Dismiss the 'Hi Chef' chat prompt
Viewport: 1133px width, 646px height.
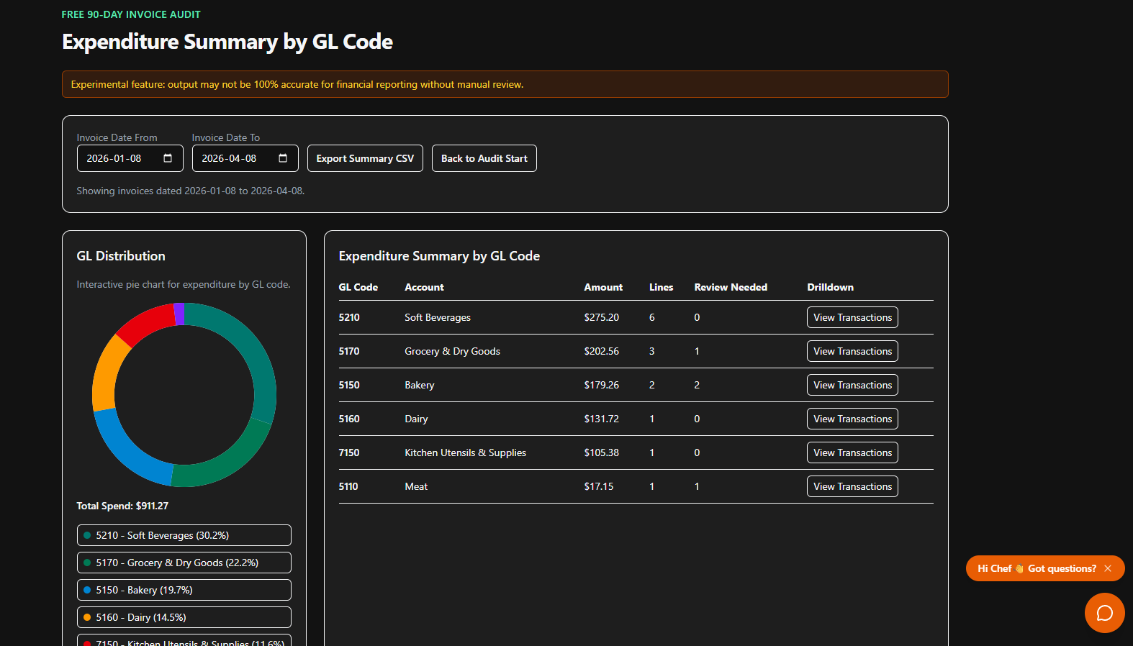pyautogui.click(x=1108, y=568)
